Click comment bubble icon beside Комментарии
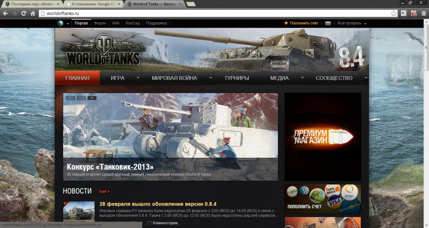429x228 pixels. [149, 223]
